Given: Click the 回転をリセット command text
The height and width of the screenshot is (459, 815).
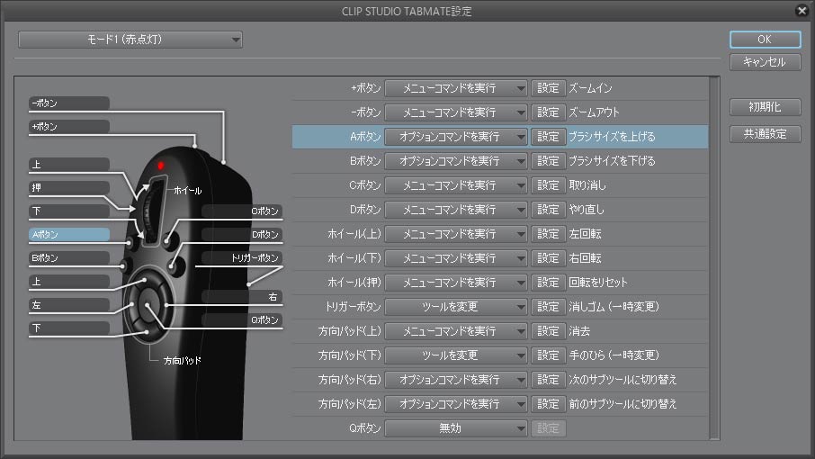Looking at the screenshot, I should point(598,283).
